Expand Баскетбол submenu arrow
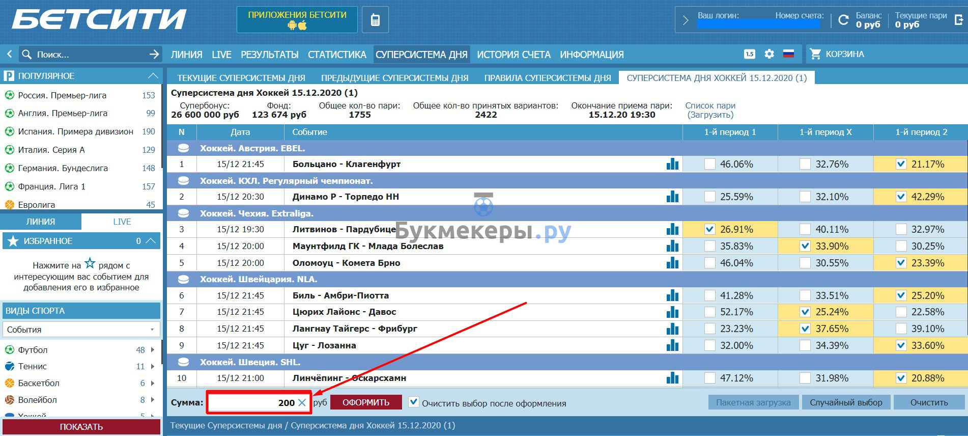Image resolution: width=968 pixels, height=436 pixels. (153, 383)
